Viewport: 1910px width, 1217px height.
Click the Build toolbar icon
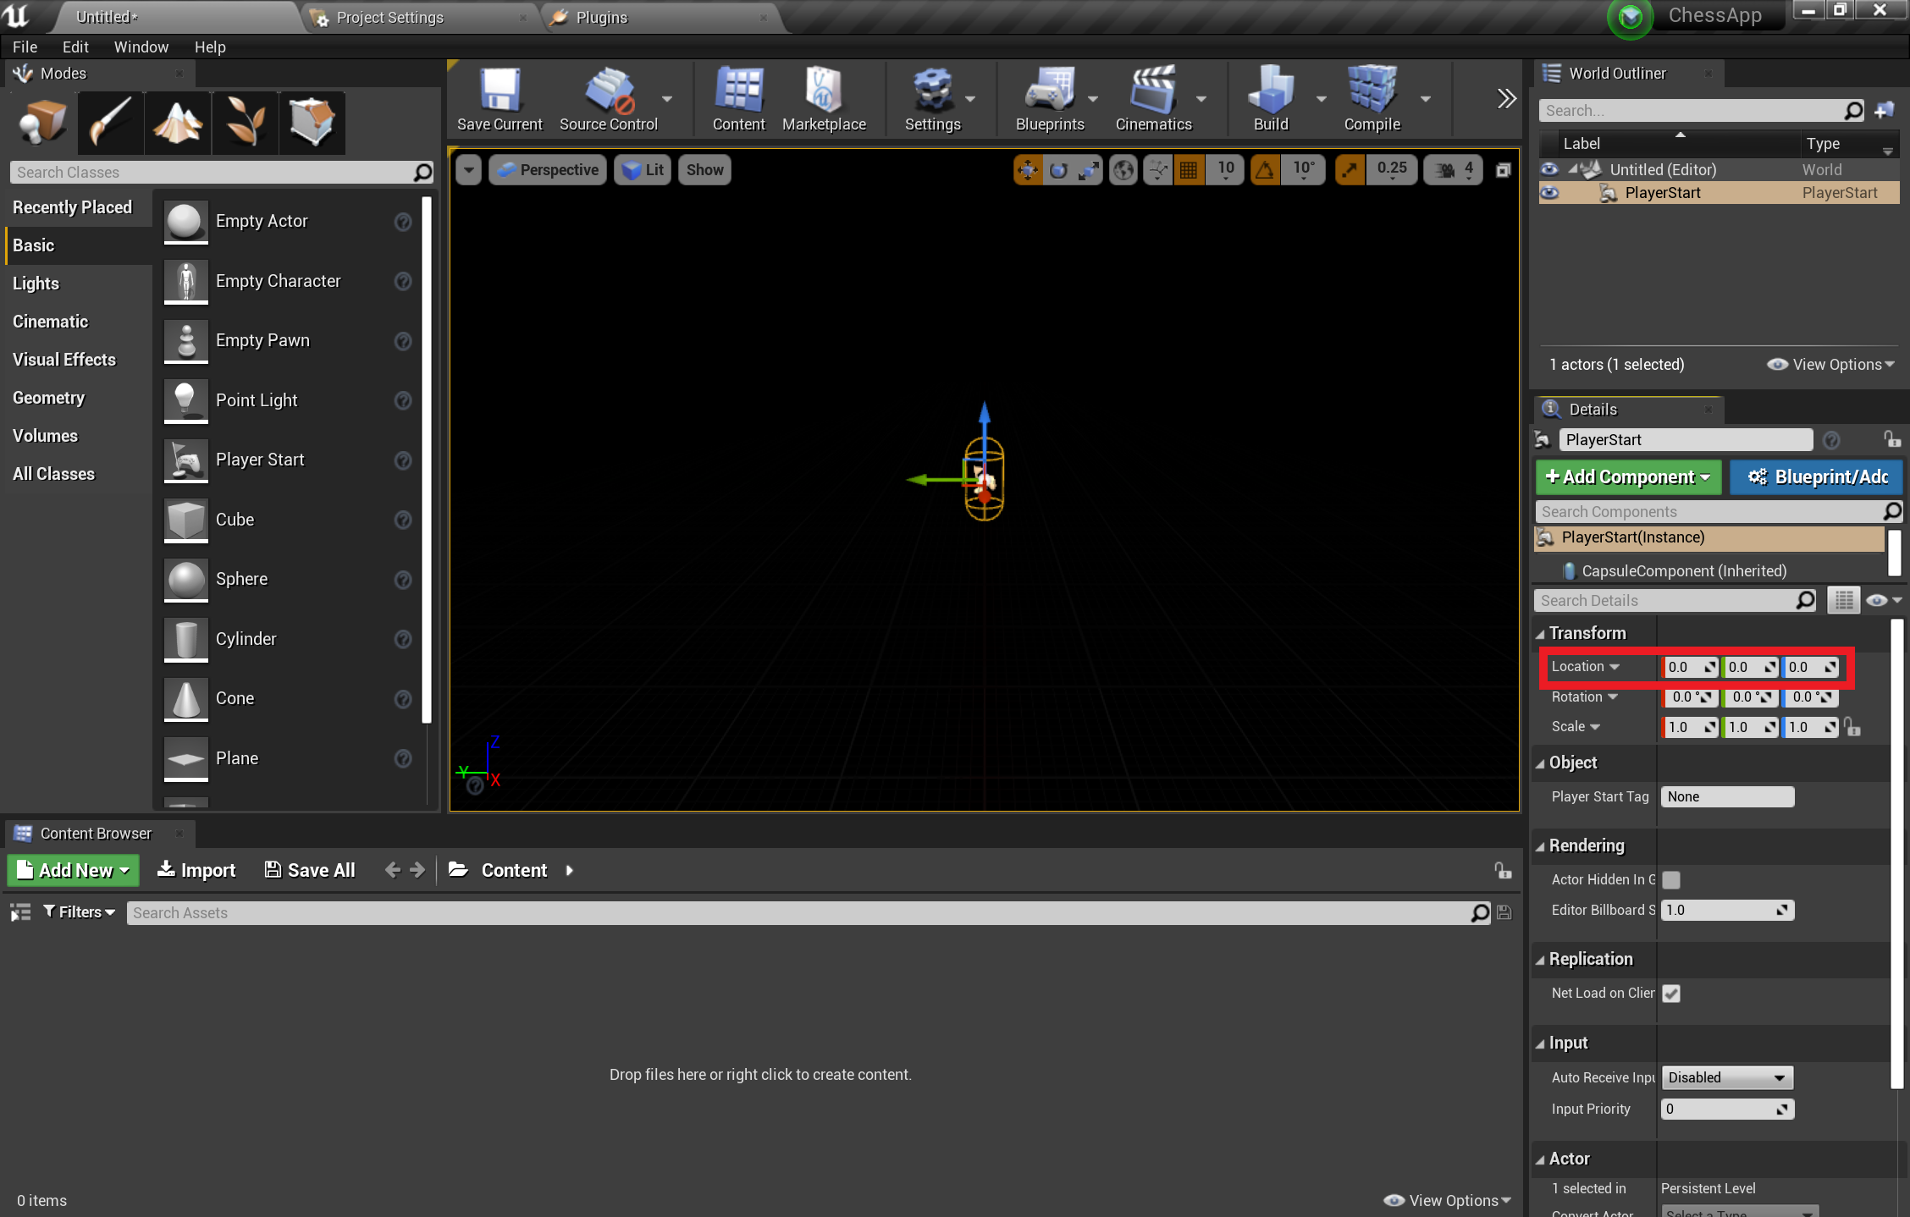(1268, 99)
